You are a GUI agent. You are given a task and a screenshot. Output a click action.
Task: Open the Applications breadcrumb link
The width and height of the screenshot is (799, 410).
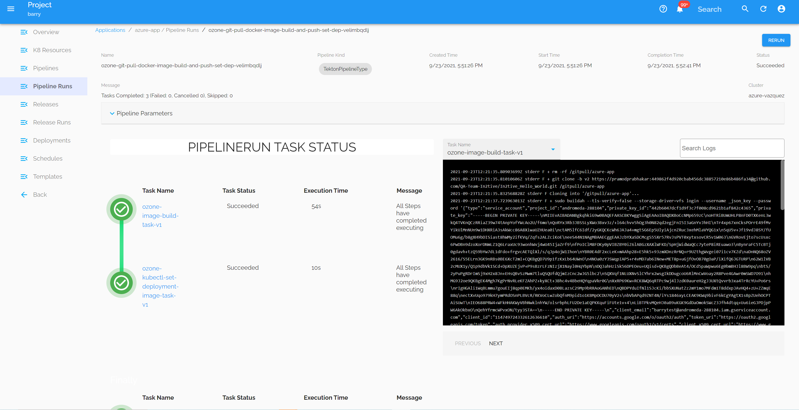(x=110, y=30)
